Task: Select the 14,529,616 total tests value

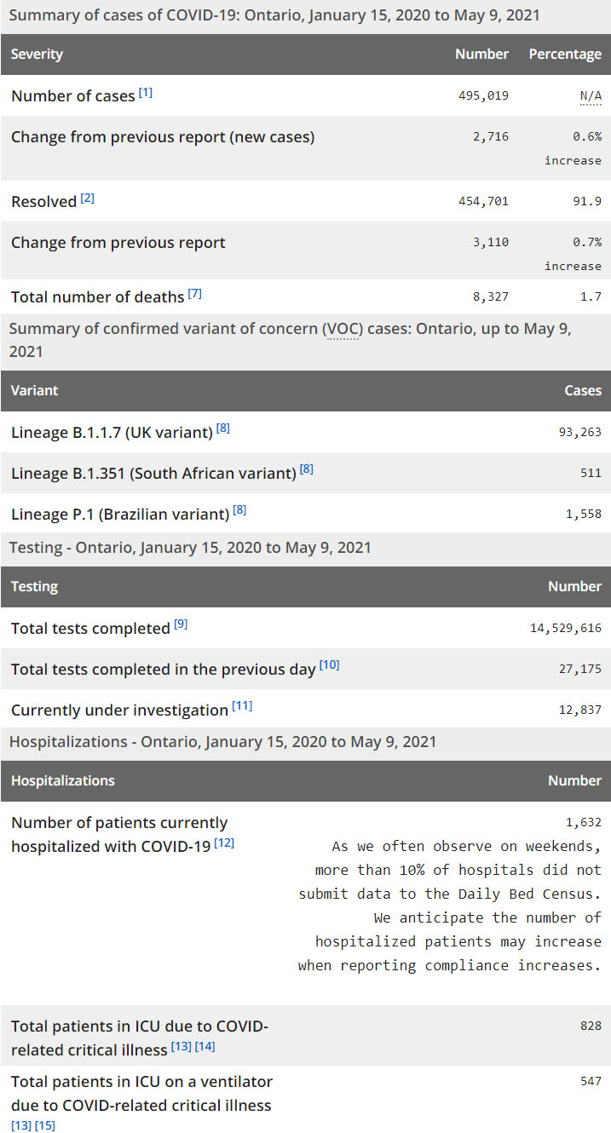Action: (x=566, y=629)
